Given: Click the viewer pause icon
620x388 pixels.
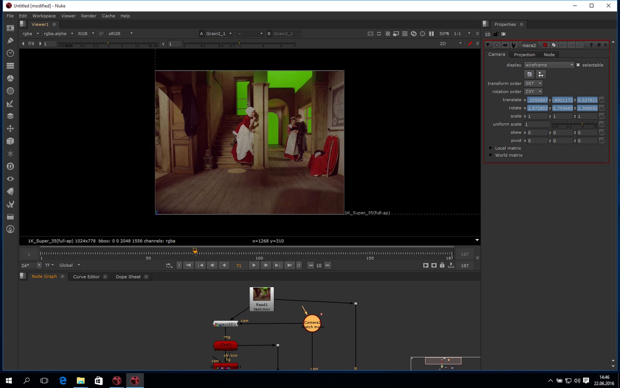Looking at the screenshot, I should (431, 34).
